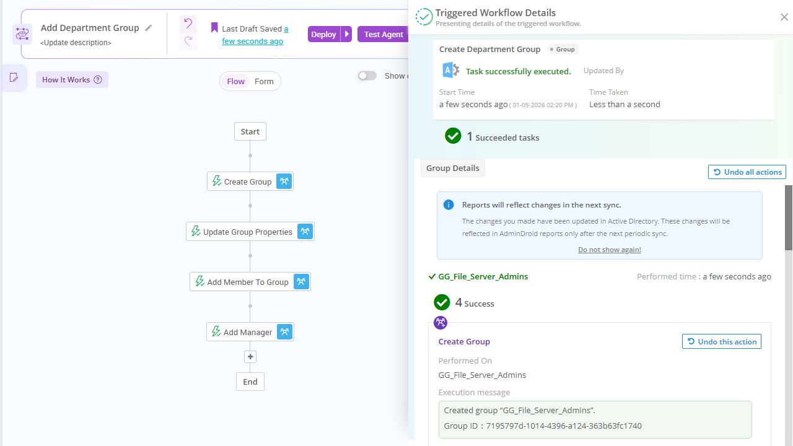Click the Group tag beside Create Department Group

click(563, 49)
